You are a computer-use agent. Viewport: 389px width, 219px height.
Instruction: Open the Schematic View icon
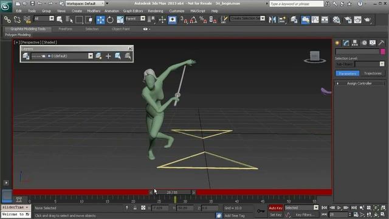[325, 19]
